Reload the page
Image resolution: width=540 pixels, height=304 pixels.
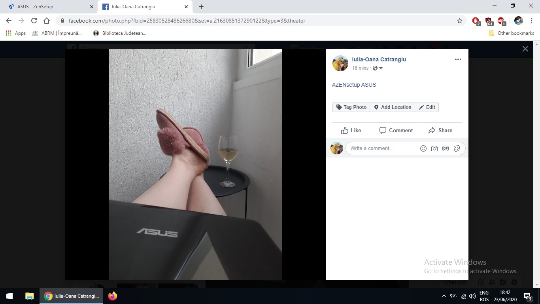pos(34,21)
